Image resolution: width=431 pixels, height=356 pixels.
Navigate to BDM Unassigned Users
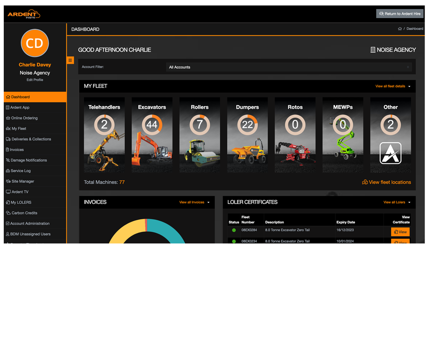(x=35, y=234)
